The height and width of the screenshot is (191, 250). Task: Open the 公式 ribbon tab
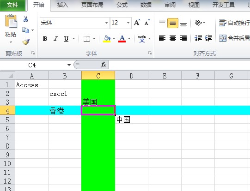pyautogui.click(x=122, y=5)
